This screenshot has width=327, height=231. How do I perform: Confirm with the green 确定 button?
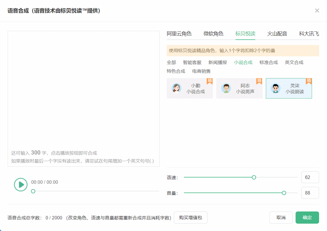coord(307,218)
